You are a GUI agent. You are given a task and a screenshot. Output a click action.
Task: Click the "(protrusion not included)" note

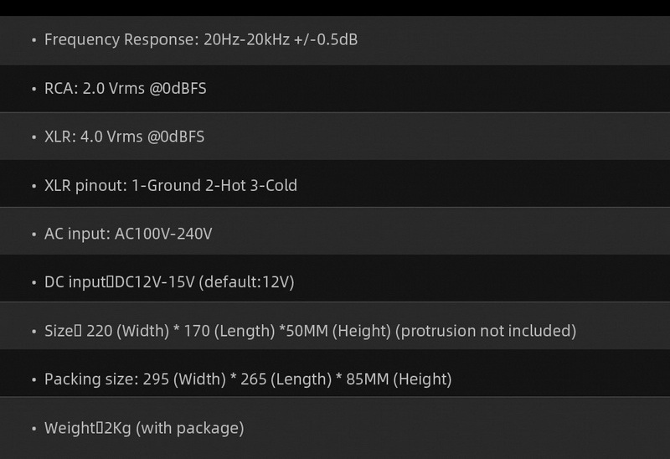pos(486,331)
